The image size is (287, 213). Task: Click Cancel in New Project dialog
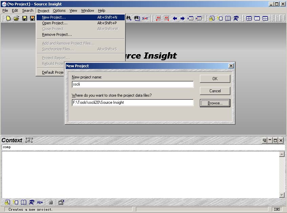tap(215, 91)
